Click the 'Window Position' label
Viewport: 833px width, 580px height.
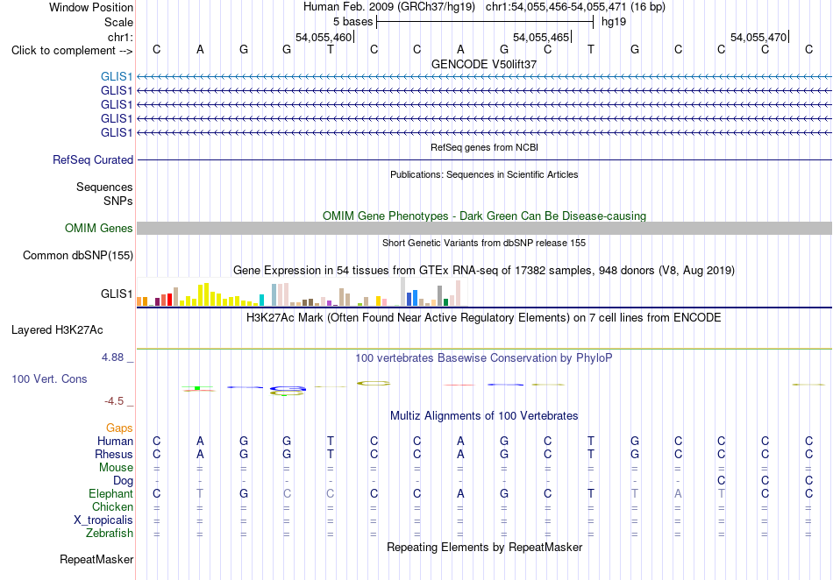click(91, 7)
